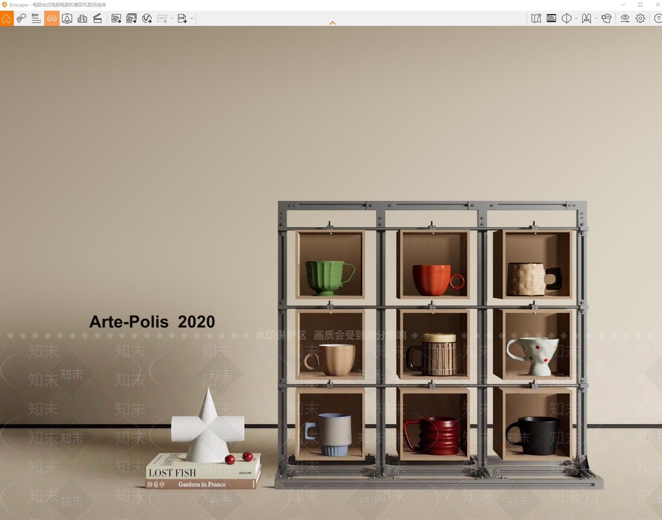
Task: Click the Export Video icon
Action: pyautogui.click(x=147, y=19)
